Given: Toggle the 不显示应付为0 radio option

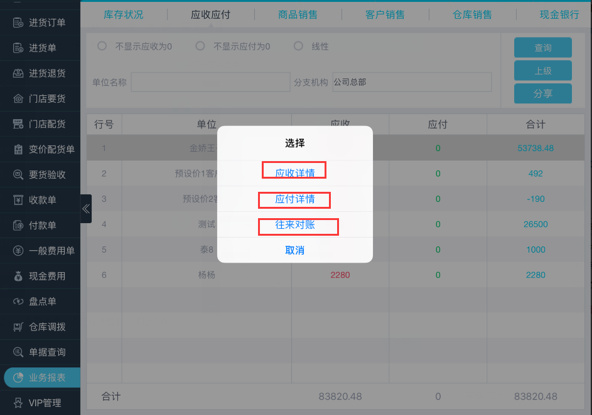Looking at the screenshot, I should coord(200,46).
